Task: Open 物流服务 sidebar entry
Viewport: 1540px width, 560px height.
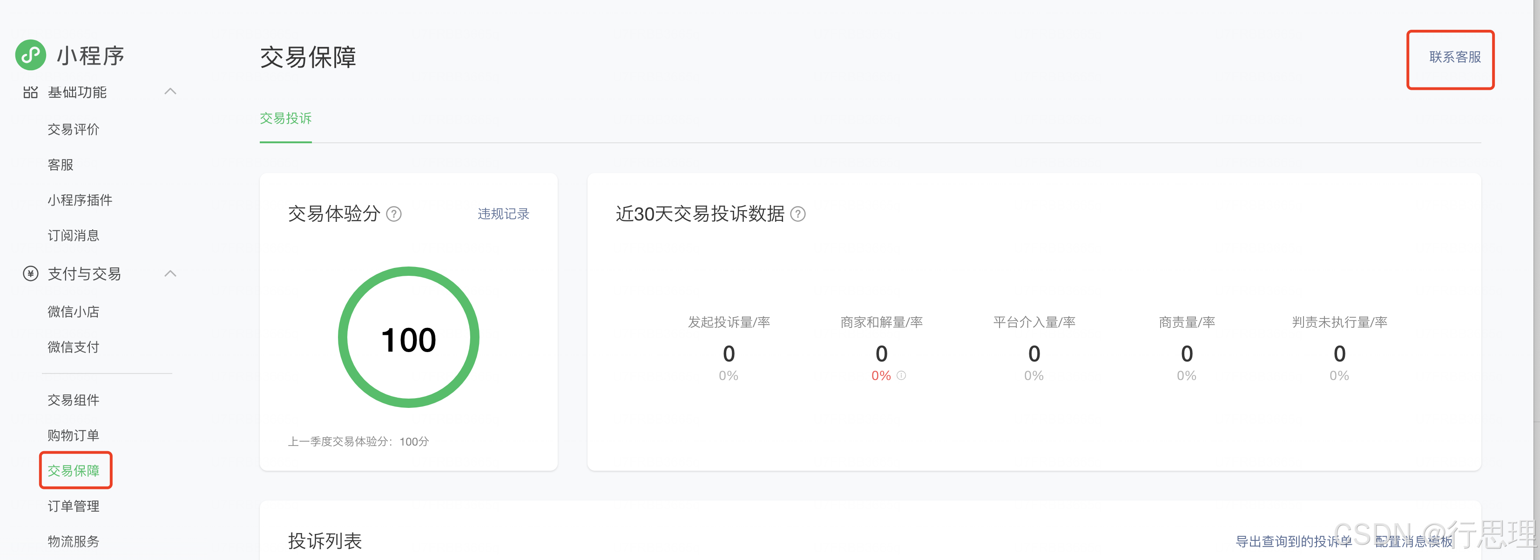Action: [x=74, y=541]
